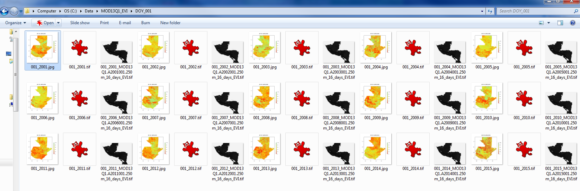This screenshot has height=191, width=580.
Task: Choose Burn from the toolbar
Action: point(145,23)
